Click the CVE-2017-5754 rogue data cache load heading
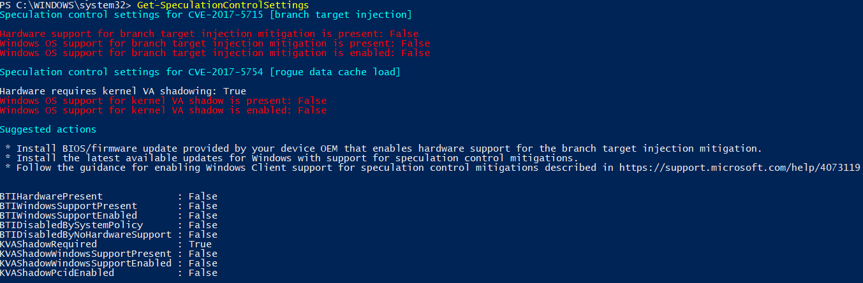863x283 pixels. pos(200,72)
